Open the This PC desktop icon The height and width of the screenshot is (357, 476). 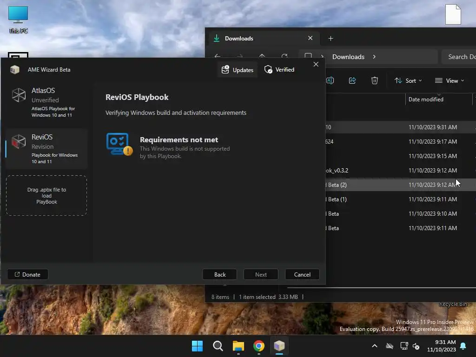coord(18,19)
